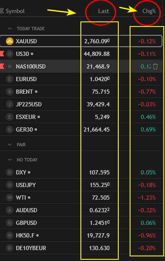This screenshot has height=261, width=165.
Task: Select the GBPUSD watchlist row
Action: click(81, 223)
